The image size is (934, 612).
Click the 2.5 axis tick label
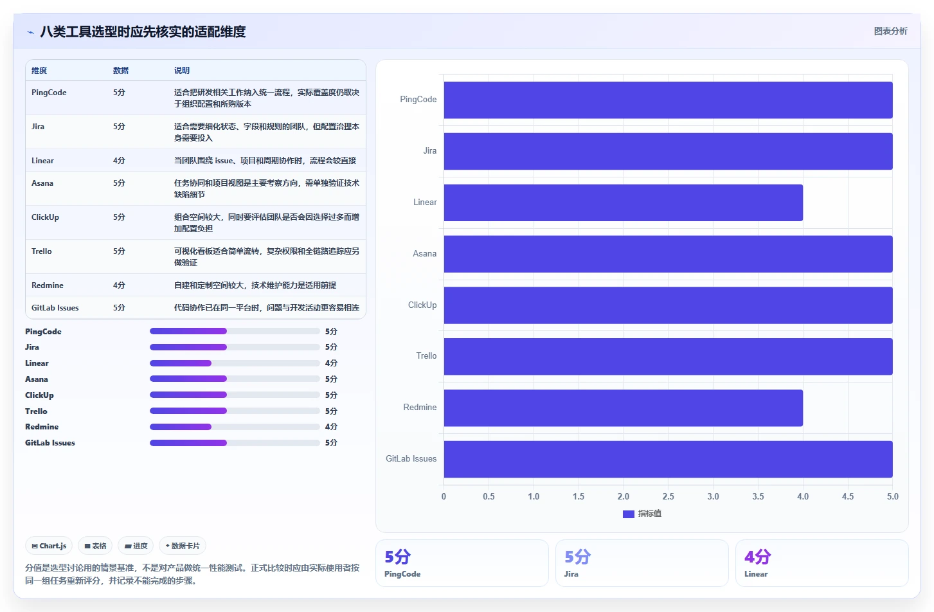point(668,496)
